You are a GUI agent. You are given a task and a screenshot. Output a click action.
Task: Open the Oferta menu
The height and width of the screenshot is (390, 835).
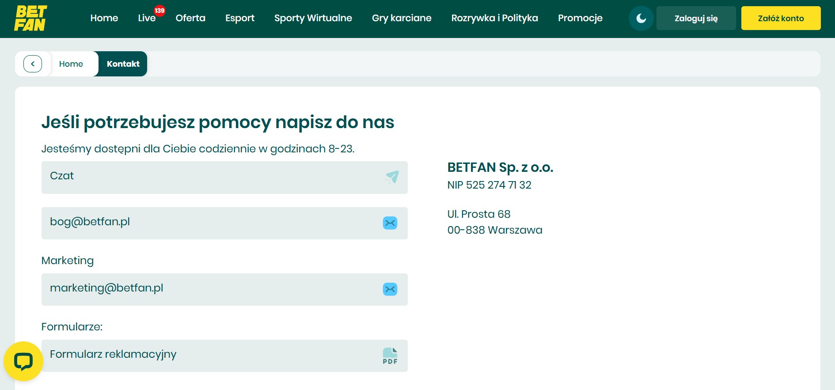coord(190,18)
